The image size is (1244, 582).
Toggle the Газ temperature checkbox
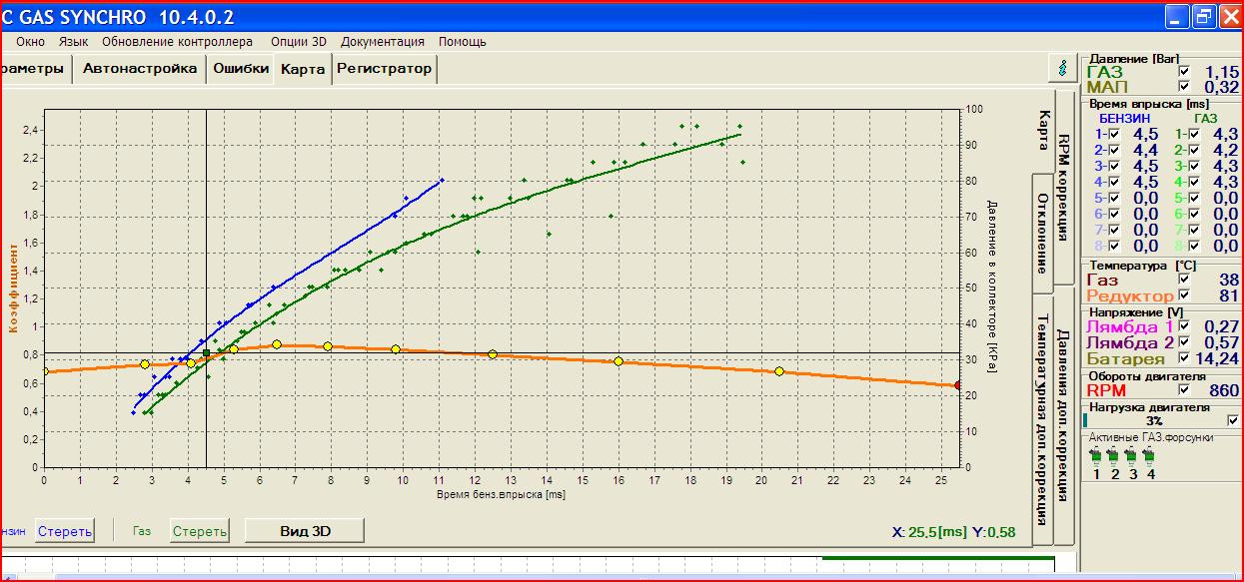tap(1185, 281)
